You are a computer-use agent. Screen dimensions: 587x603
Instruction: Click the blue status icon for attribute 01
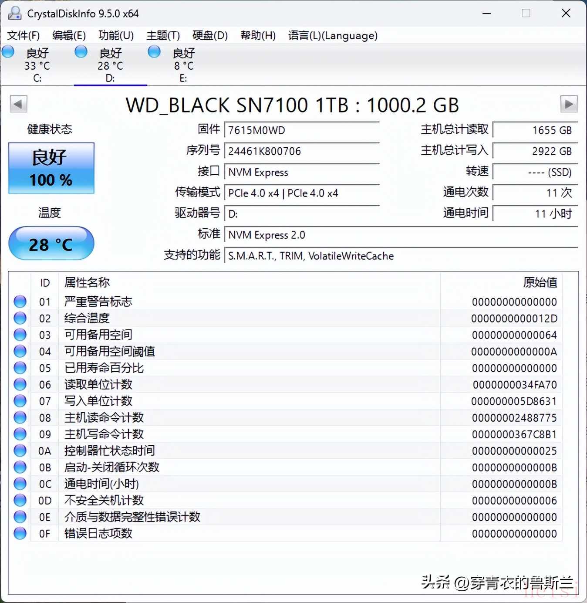[20, 301]
